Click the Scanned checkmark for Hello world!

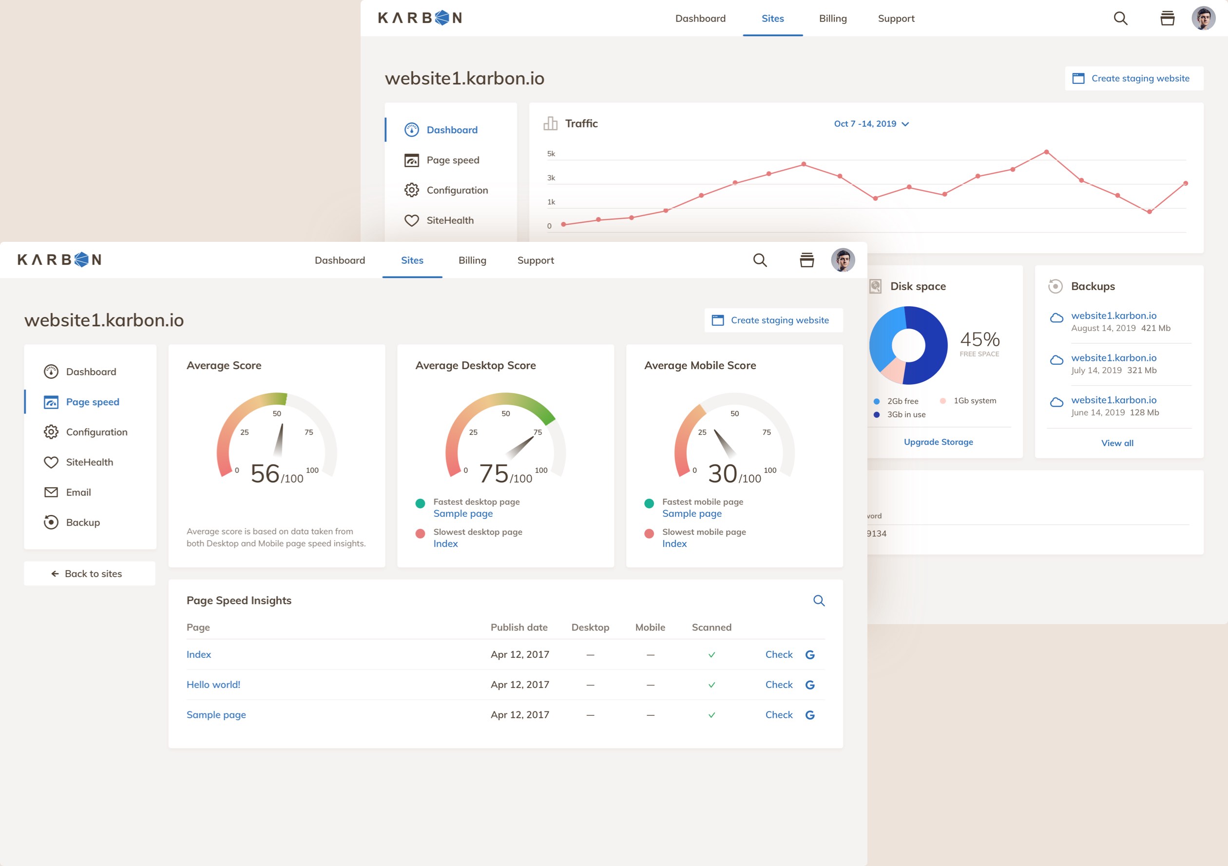[711, 684]
